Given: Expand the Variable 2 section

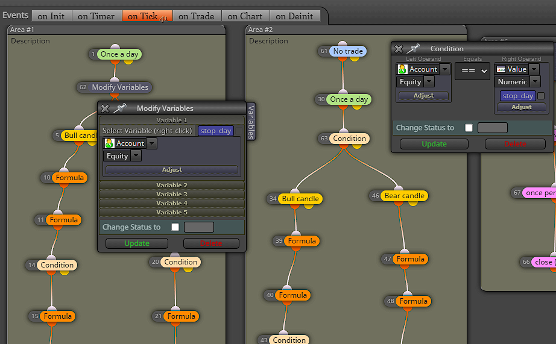Looking at the screenshot, I should (x=172, y=186).
